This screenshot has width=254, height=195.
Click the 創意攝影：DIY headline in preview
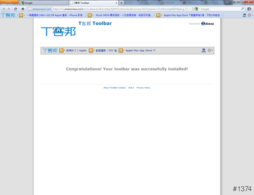[x=106, y=50]
